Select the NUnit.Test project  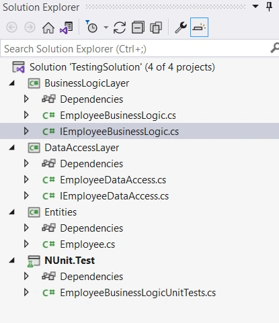pos(69,261)
